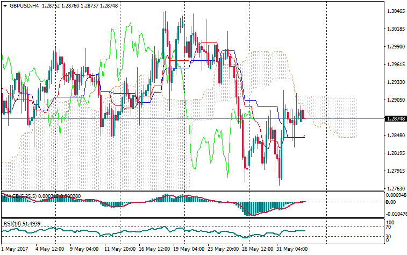This screenshot has width=407, height=255.
Task: Click the 31 May 04:00 time label
Action: (x=292, y=249)
